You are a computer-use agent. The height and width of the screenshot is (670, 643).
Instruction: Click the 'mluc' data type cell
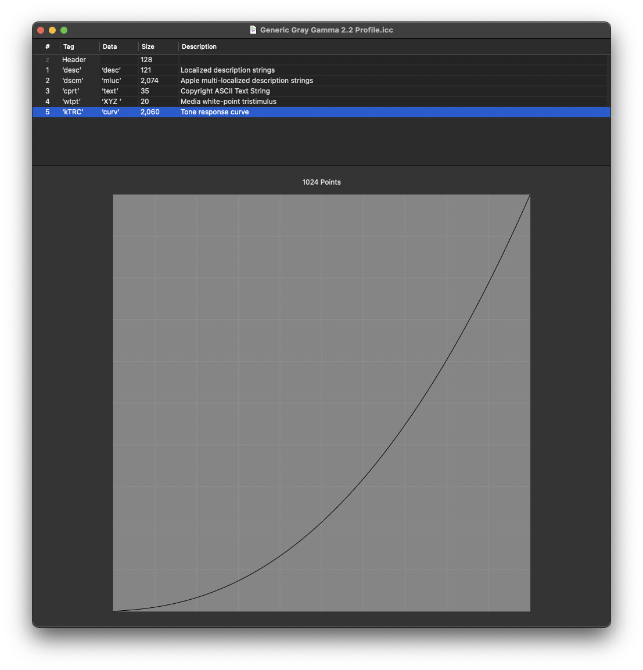point(111,81)
